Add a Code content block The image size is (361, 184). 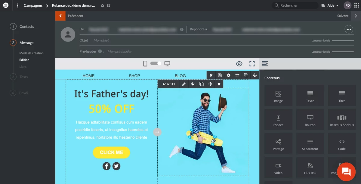(x=342, y=143)
